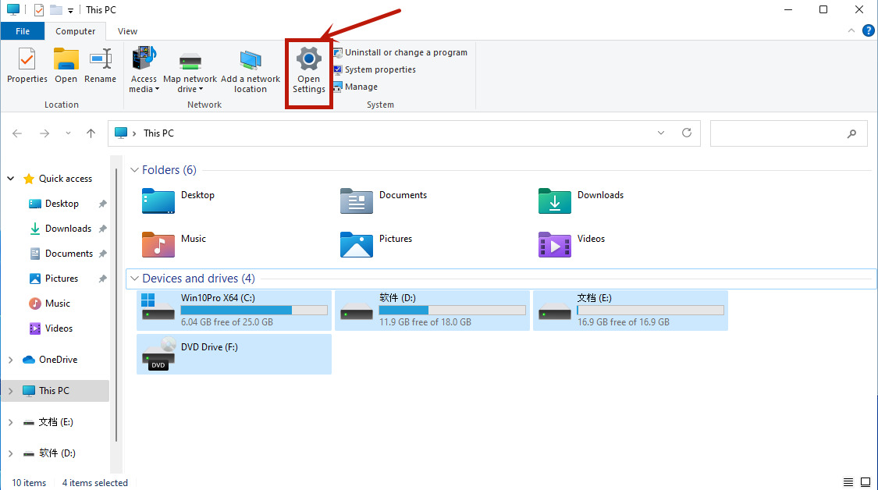Screen dimensions: 878x490
Task: Expand OneDrive in the navigation pane
Action: click(x=11, y=359)
